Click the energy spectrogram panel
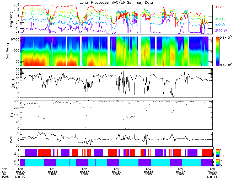Screen dimensions: 236x184 tap(116, 52)
